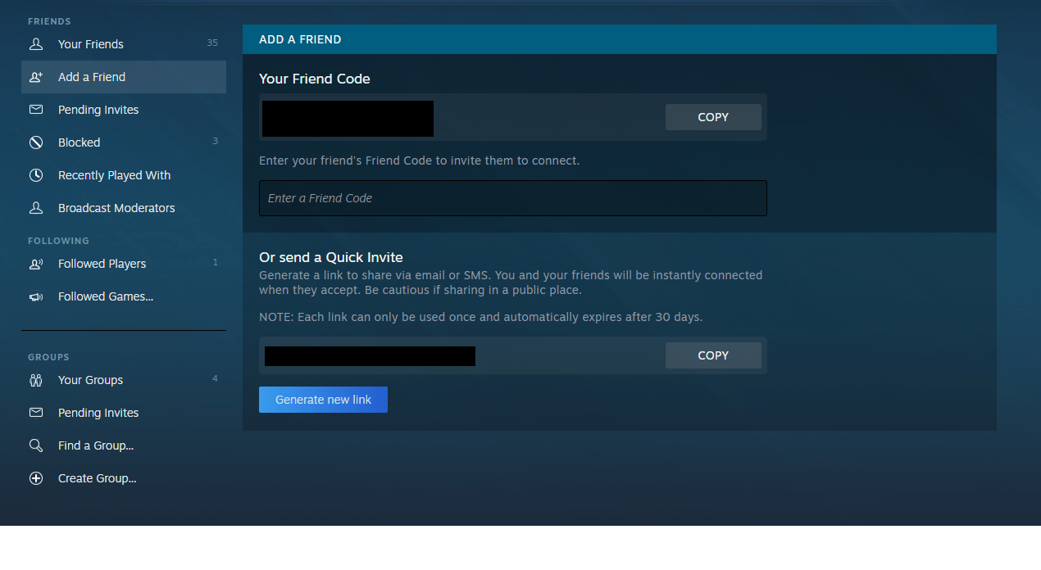Click the Followed Players icon
The height and width of the screenshot is (570, 1041).
point(36,264)
